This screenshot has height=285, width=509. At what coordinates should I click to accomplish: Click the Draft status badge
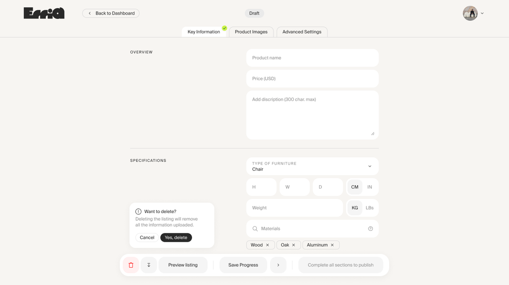[254, 13]
